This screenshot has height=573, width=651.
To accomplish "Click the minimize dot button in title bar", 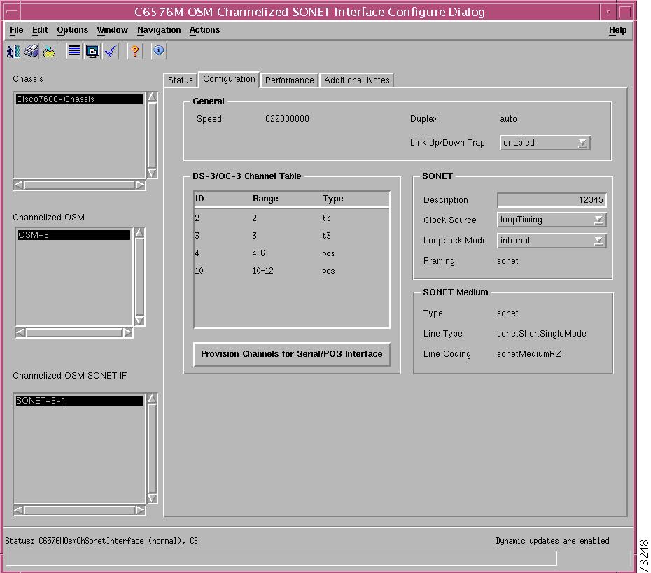I will [x=608, y=12].
